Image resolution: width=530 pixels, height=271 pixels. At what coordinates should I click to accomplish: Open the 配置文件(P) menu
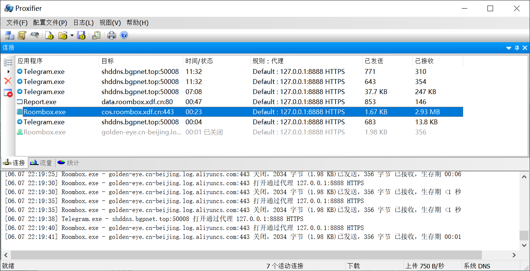(x=50, y=23)
